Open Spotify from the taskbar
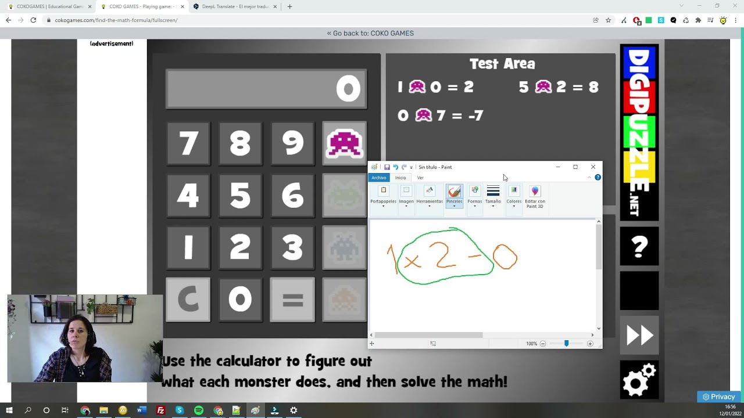The height and width of the screenshot is (418, 744). click(x=199, y=410)
